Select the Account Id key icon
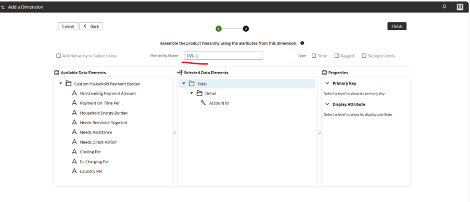Image resolution: width=470 pixels, height=202 pixels. click(x=203, y=103)
